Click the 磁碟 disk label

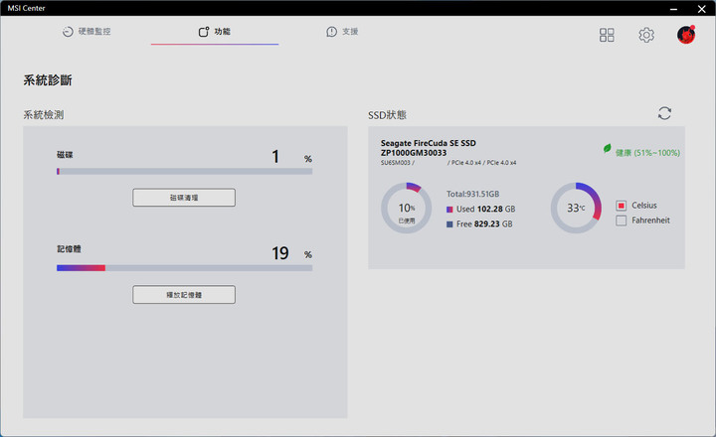coord(65,155)
